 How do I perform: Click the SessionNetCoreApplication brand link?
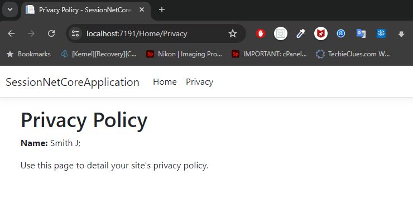(x=73, y=82)
